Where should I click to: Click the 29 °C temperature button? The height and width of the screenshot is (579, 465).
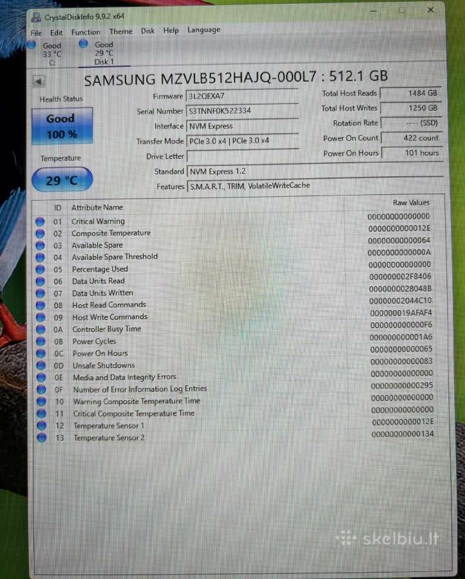[62, 180]
